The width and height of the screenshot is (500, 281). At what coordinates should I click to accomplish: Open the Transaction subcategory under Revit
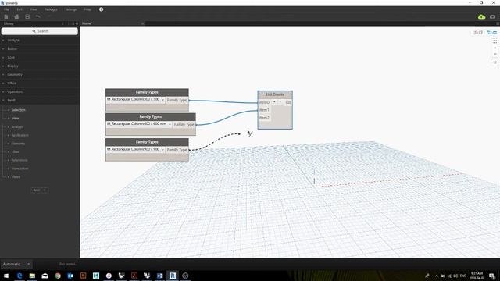coord(20,169)
